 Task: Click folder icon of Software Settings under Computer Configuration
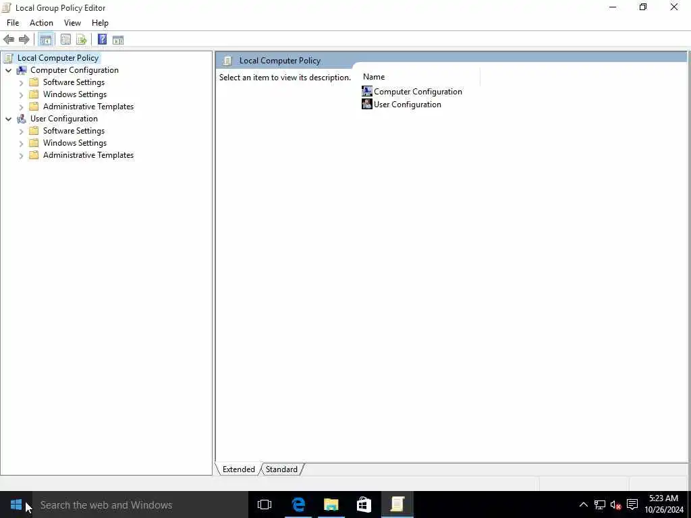point(34,82)
